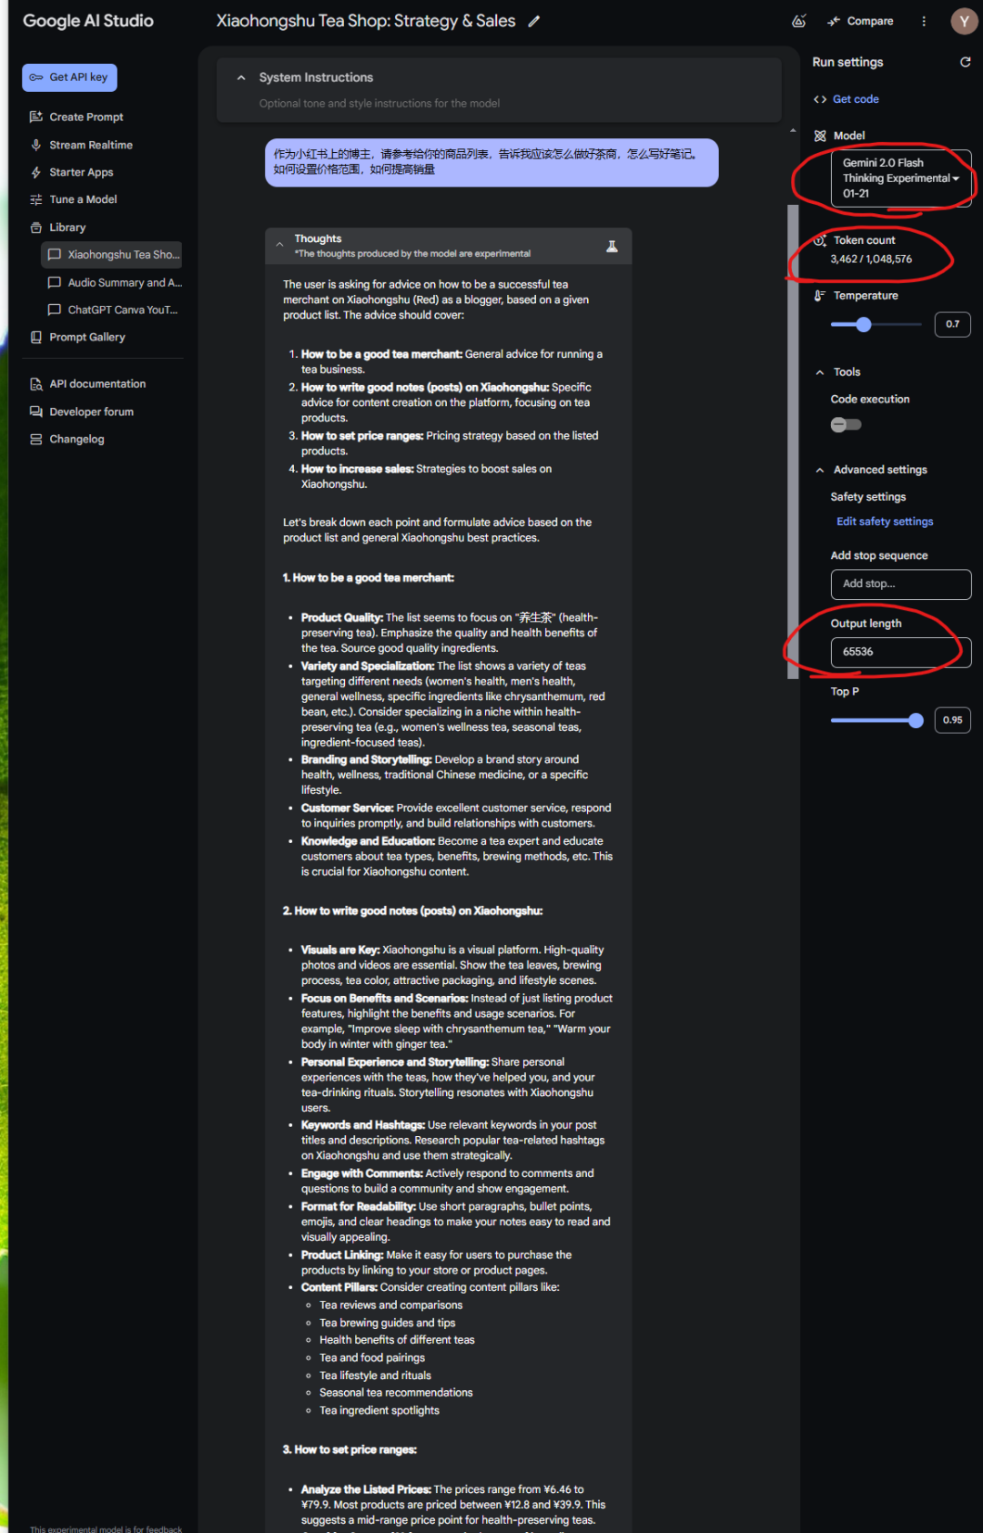Click the Add stop sequence field

(901, 584)
